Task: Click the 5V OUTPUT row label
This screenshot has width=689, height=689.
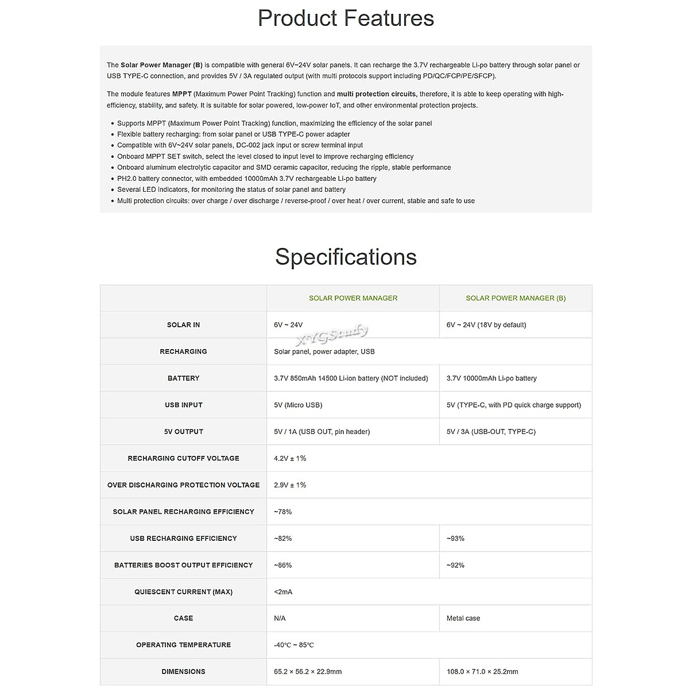Action: point(183,432)
